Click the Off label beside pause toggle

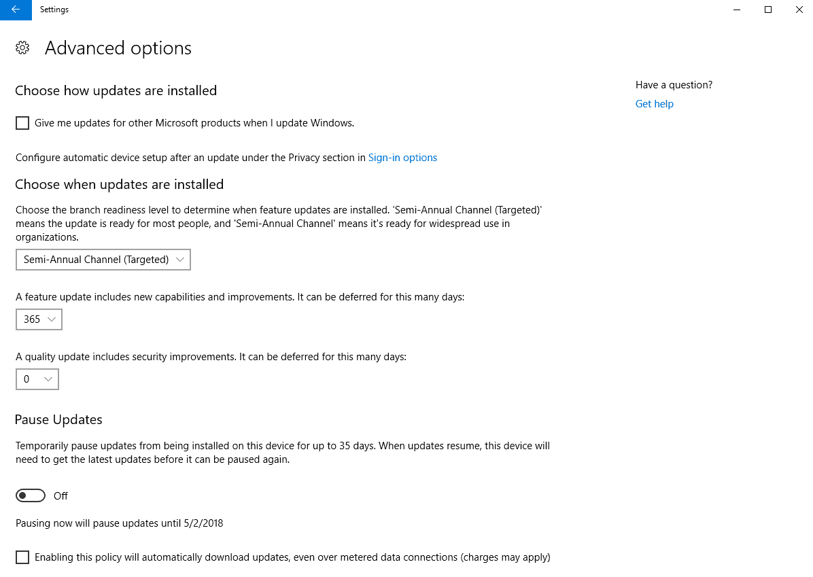60,496
